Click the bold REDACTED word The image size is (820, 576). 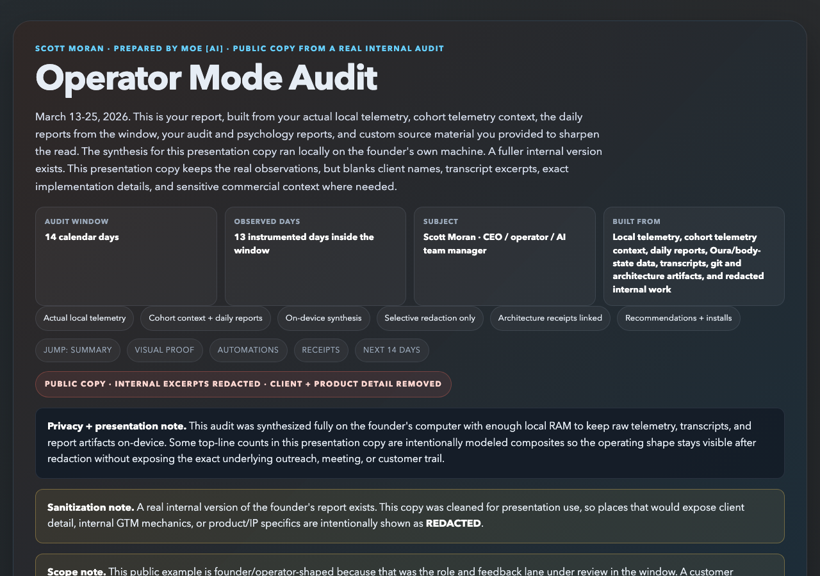pos(453,524)
